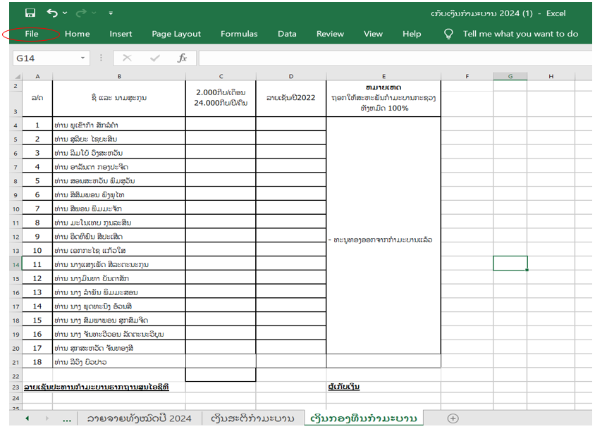Click the Enter checkmark in formula bar

(x=154, y=58)
